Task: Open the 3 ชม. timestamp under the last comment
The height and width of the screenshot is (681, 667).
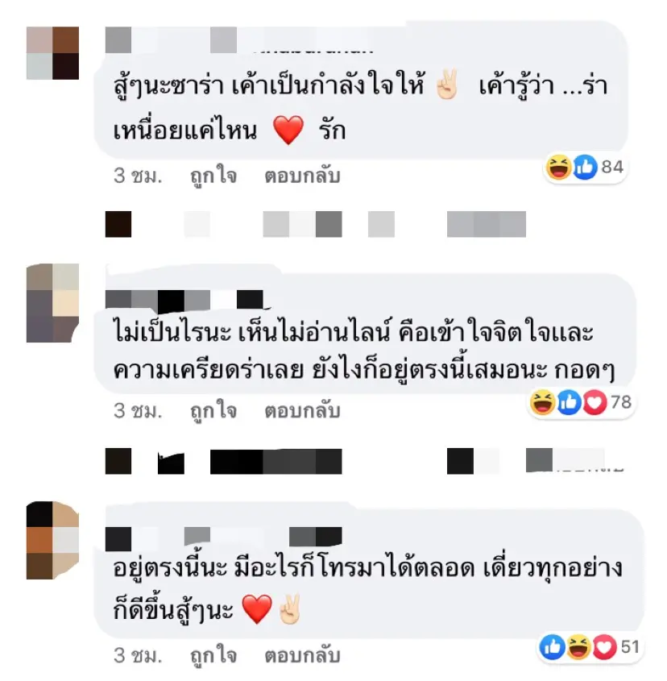Action: pyautogui.click(x=138, y=656)
